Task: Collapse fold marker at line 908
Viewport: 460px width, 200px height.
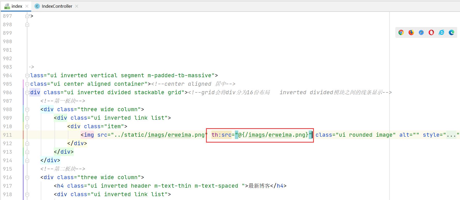Action: 27,109
